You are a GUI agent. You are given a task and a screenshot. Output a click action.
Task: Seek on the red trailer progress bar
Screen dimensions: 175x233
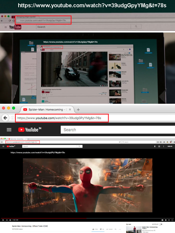pyautogui.click(x=43, y=218)
